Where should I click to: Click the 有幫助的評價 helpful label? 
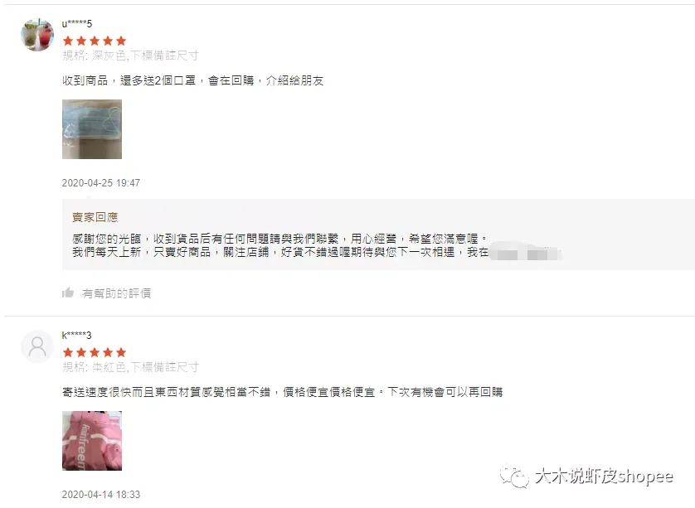(117, 293)
